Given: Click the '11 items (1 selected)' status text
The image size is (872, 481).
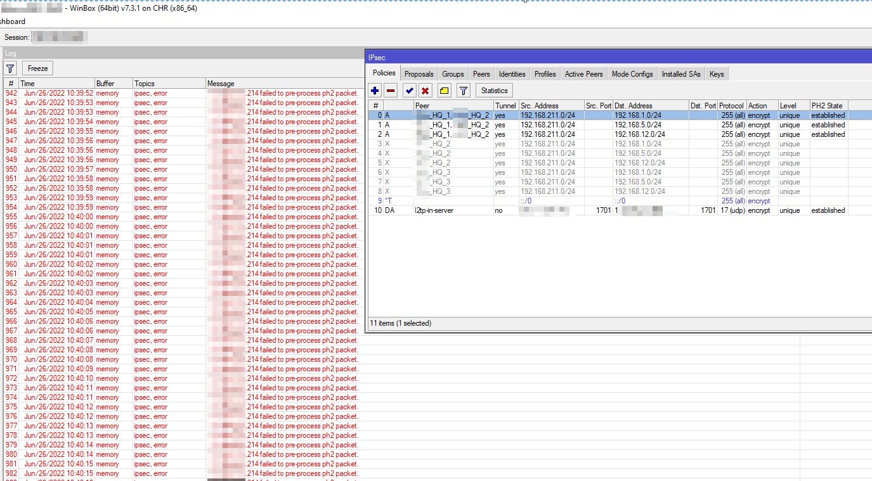Looking at the screenshot, I should tap(400, 323).
